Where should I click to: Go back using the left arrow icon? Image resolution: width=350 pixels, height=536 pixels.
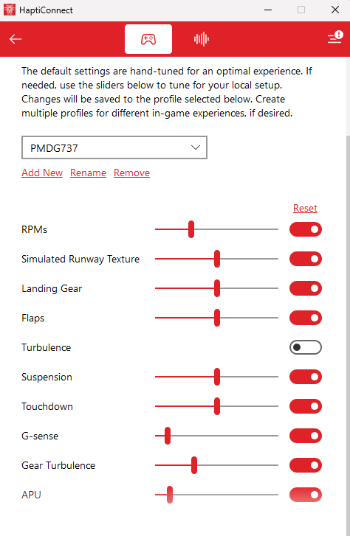click(x=16, y=39)
